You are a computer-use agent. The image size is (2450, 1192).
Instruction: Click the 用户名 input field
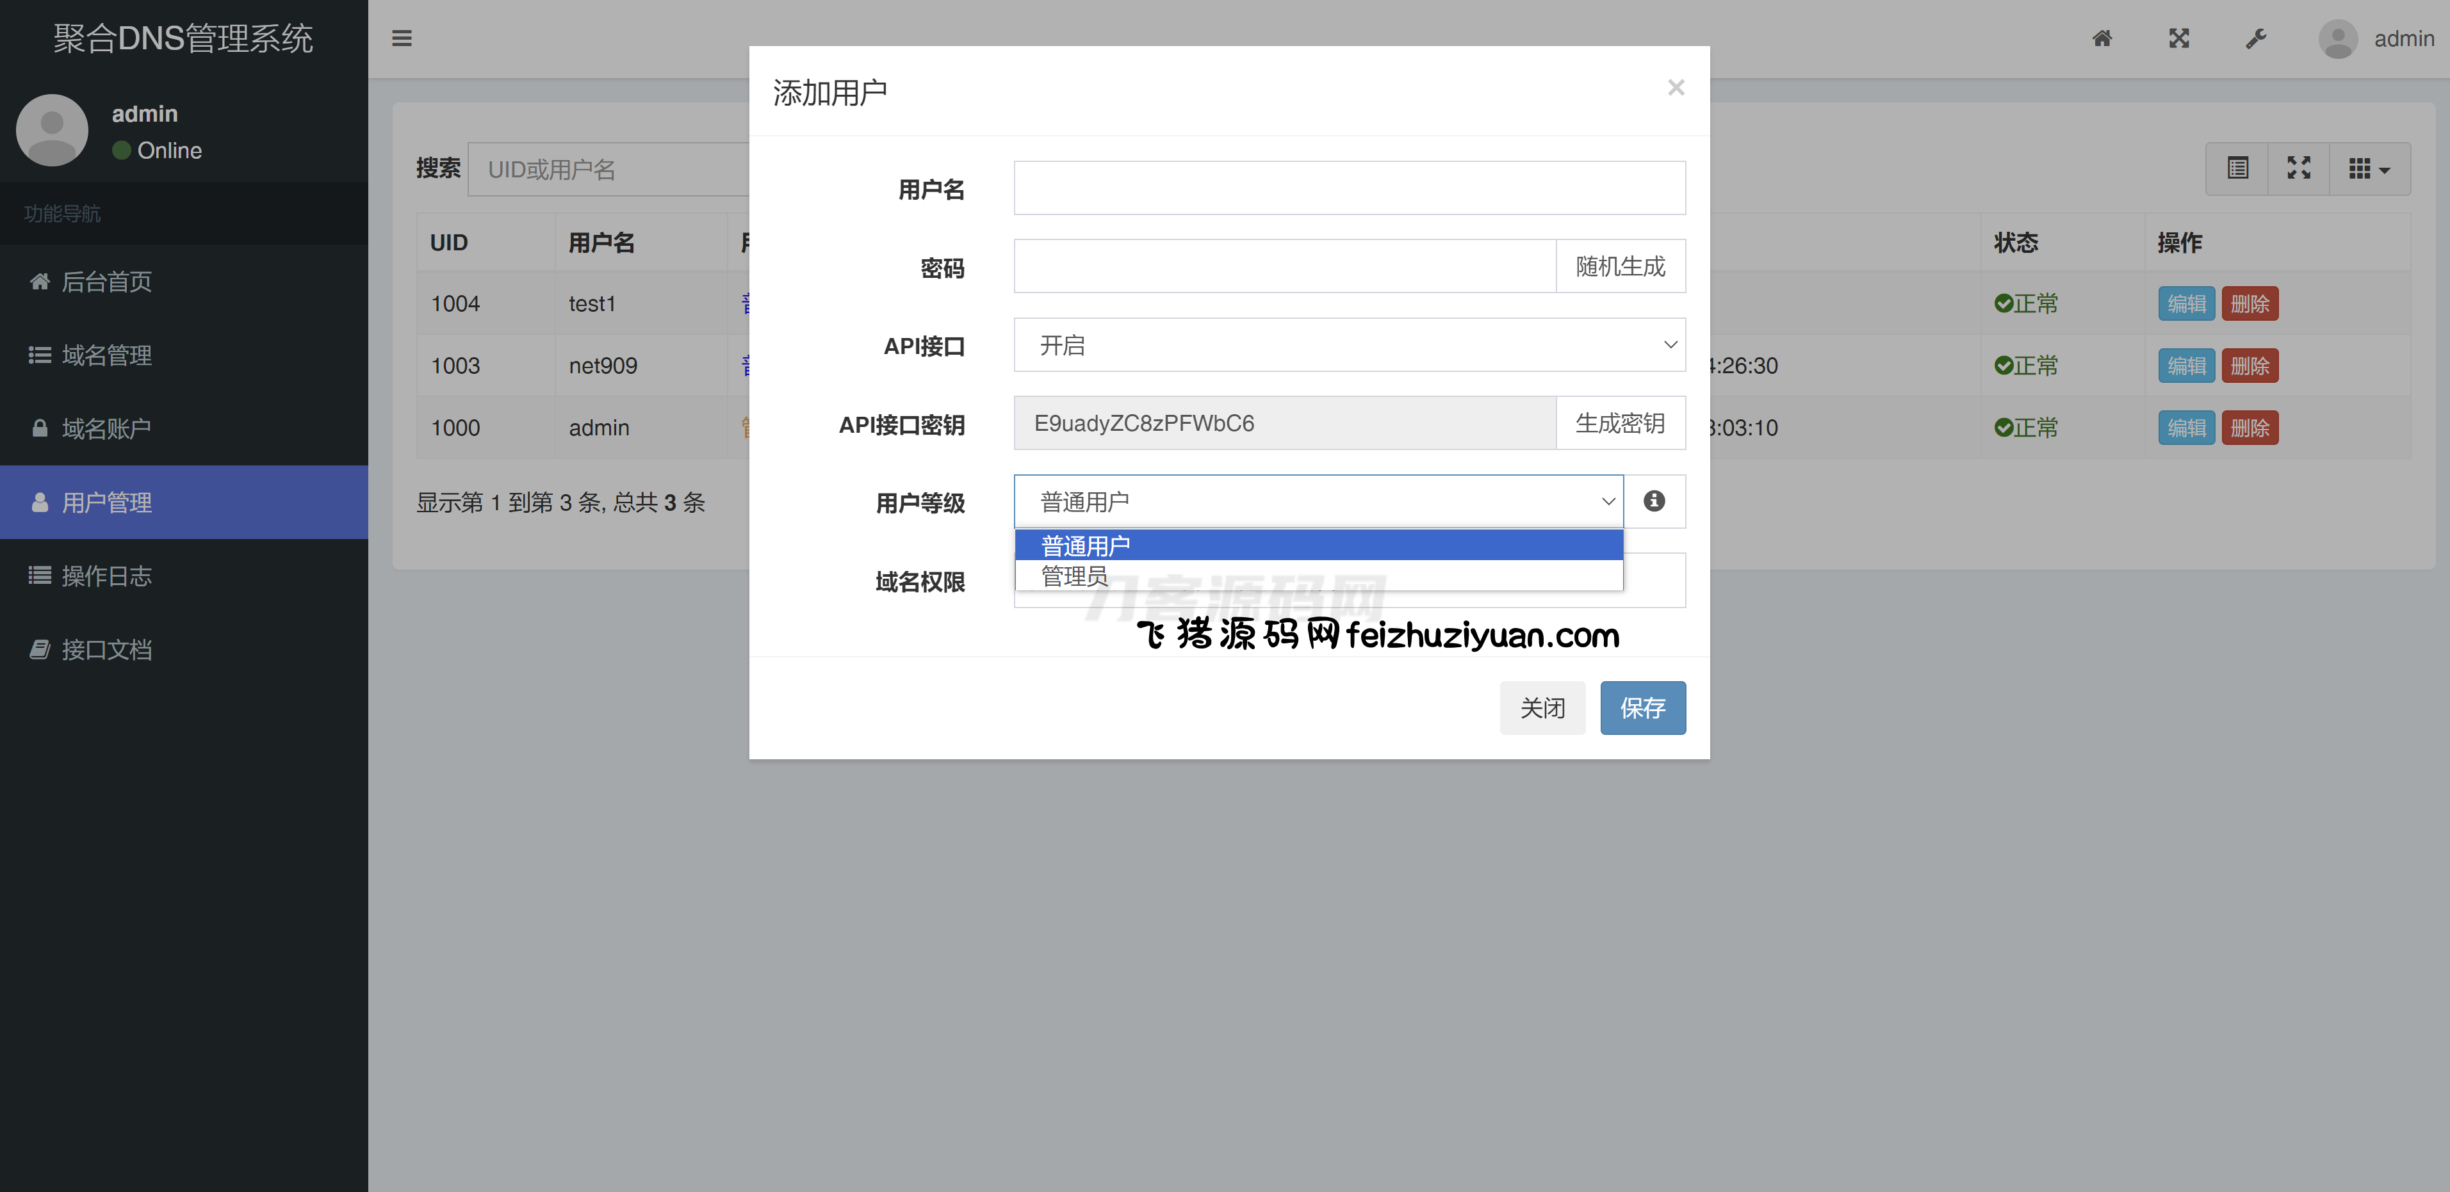(x=1349, y=188)
